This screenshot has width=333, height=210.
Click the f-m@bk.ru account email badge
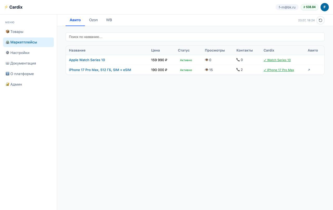coord(287,7)
